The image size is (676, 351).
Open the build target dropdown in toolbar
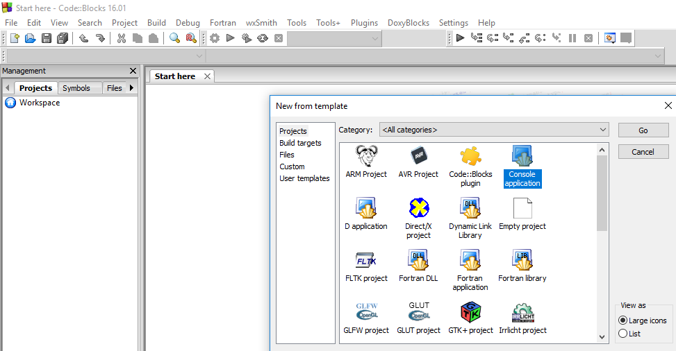[x=334, y=38]
